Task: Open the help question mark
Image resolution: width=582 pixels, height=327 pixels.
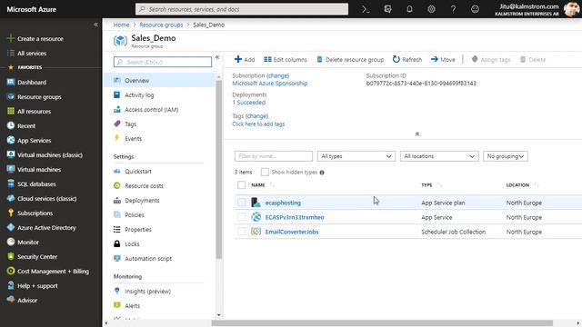Action: click(453, 9)
